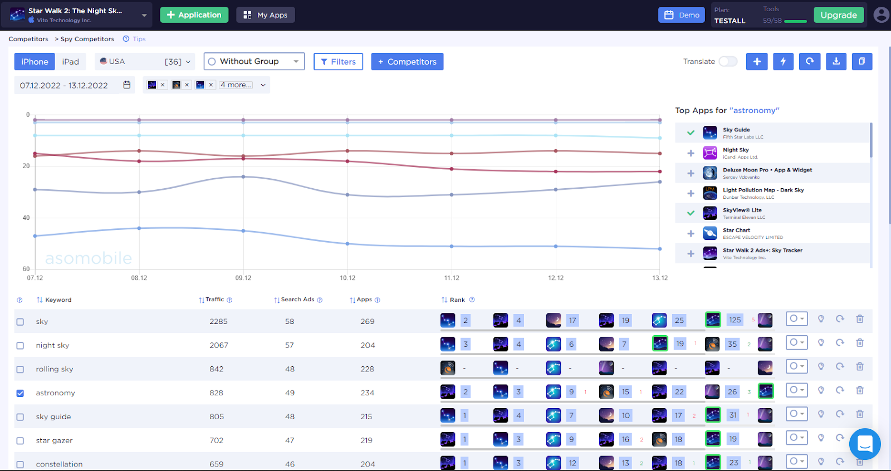The image size is (891, 471).
Task: Click the Traffic help question icon
Action: [229, 300]
